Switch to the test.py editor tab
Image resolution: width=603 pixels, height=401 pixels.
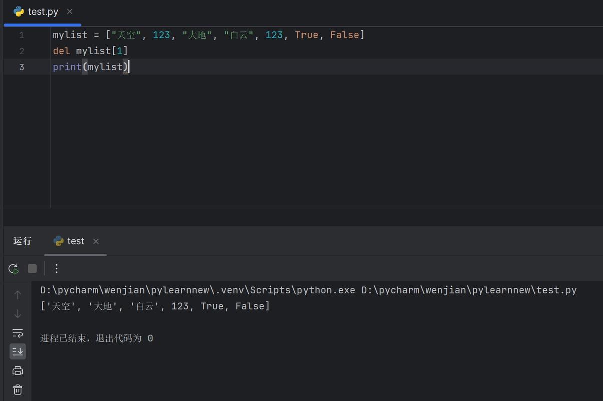43,12
